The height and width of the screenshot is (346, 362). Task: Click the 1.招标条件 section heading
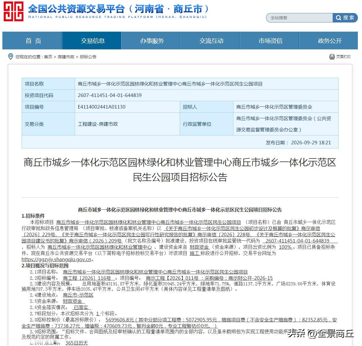click(x=33, y=216)
